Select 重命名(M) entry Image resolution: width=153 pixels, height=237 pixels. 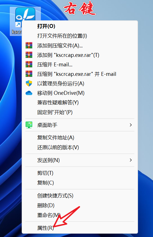click(49, 215)
